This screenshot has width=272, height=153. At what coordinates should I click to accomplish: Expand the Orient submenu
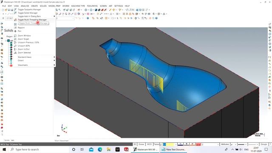[35, 60]
